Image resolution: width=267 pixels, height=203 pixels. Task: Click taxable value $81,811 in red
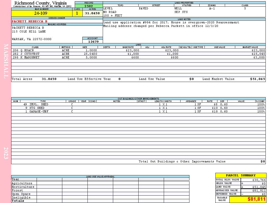point(256,199)
